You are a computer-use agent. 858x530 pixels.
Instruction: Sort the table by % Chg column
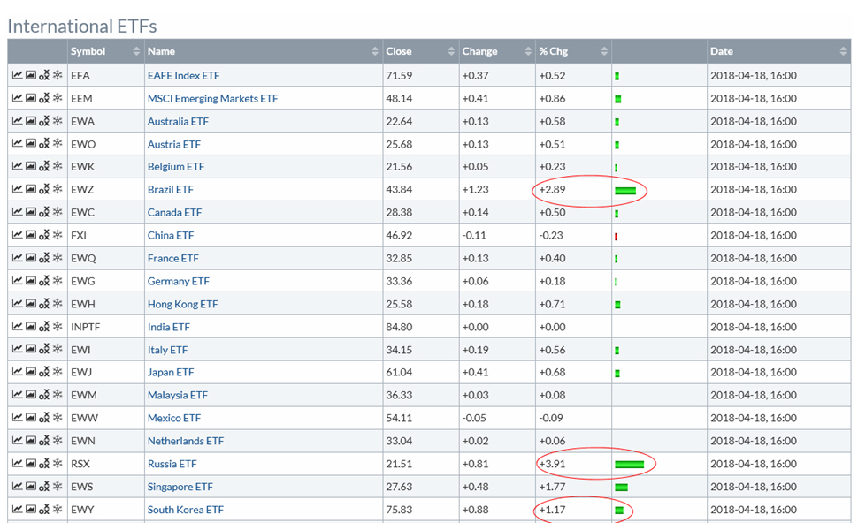tap(572, 51)
